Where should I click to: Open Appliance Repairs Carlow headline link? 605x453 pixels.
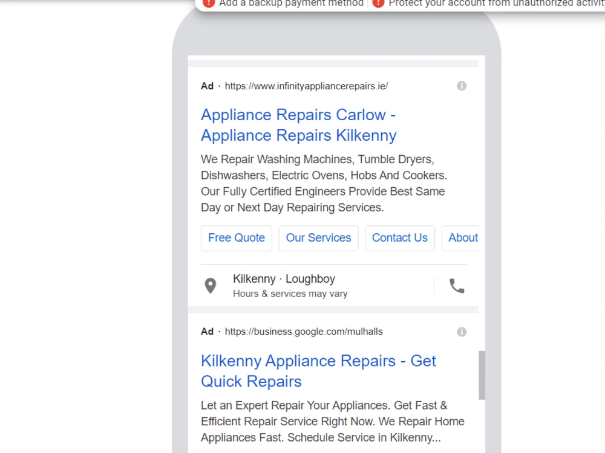tap(299, 125)
